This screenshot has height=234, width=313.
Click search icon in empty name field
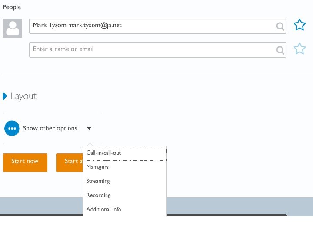pos(280,50)
